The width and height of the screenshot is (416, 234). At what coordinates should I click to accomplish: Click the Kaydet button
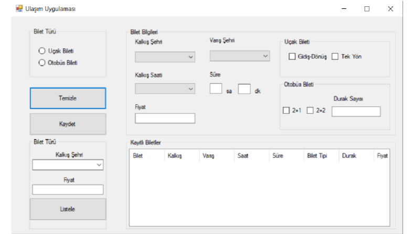68,124
